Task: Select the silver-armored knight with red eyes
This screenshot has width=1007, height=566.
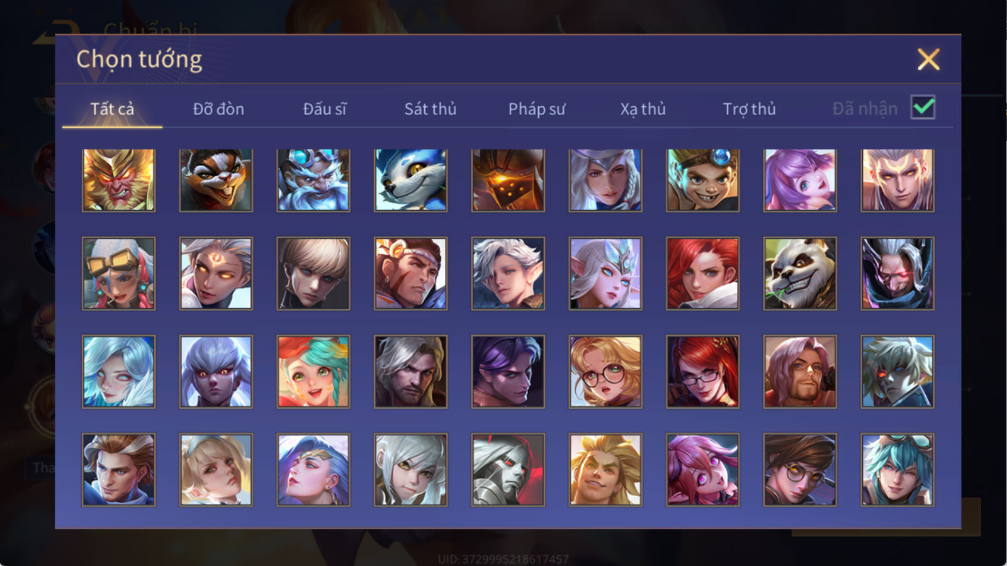Action: click(508, 470)
